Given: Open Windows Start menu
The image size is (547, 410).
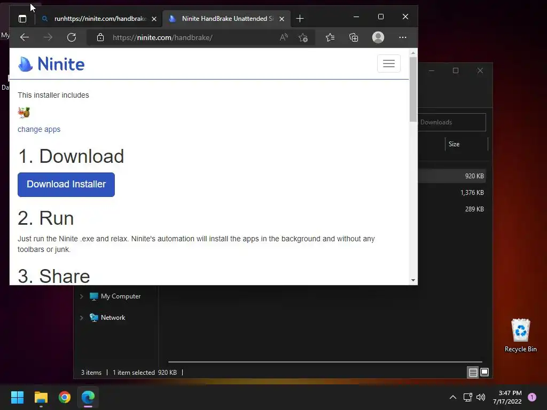Looking at the screenshot, I should [x=17, y=397].
